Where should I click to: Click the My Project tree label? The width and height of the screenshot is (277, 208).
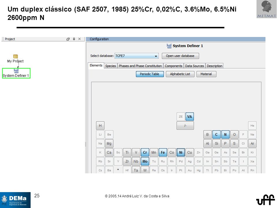click(15, 61)
